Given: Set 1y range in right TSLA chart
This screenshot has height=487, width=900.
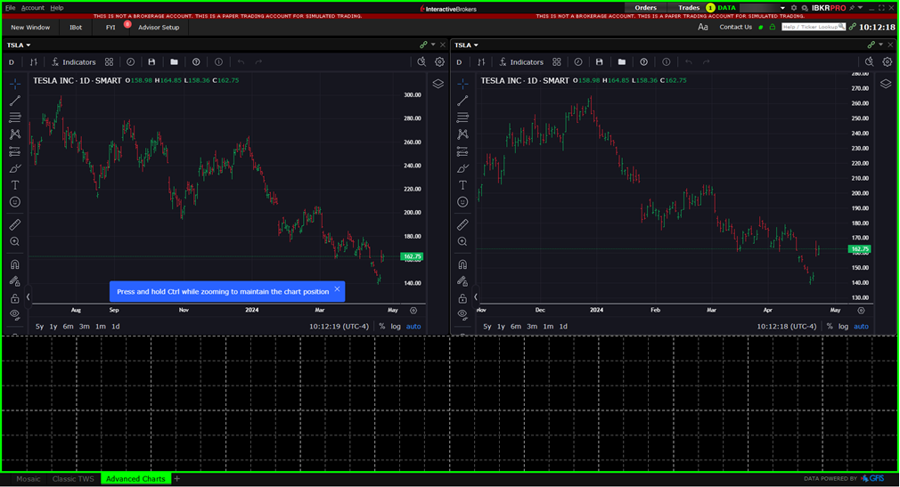Looking at the screenshot, I should pos(501,327).
